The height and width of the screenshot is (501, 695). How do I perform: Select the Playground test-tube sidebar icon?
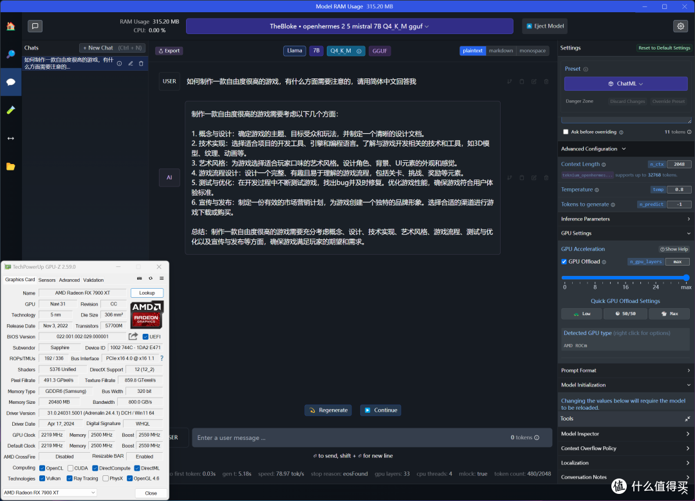click(10, 110)
